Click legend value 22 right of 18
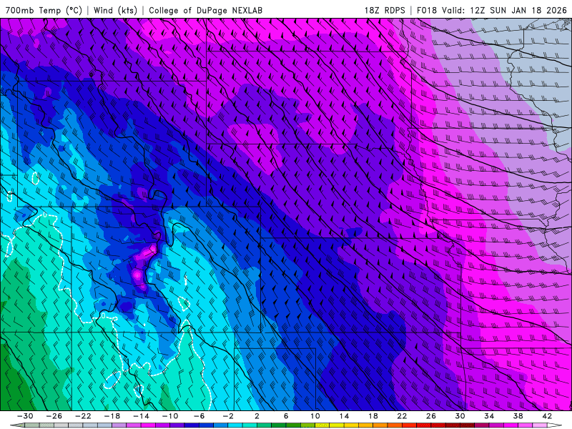The height and width of the screenshot is (429, 572). click(x=402, y=416)
